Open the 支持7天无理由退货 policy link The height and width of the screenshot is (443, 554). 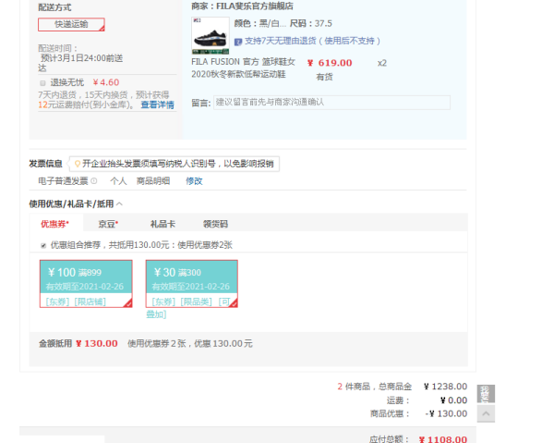(312, 41)
